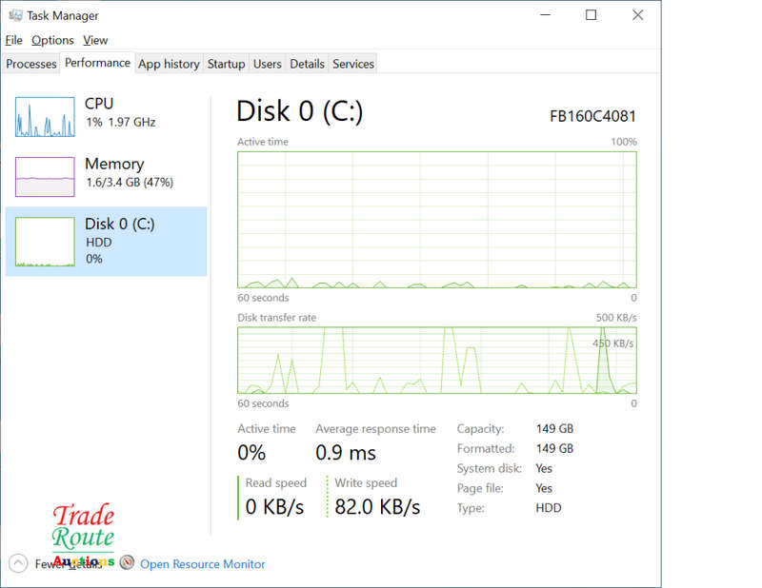
Task: Click the Disk 0 (C:) HDD sidebar entry
Action: (106, 242)
